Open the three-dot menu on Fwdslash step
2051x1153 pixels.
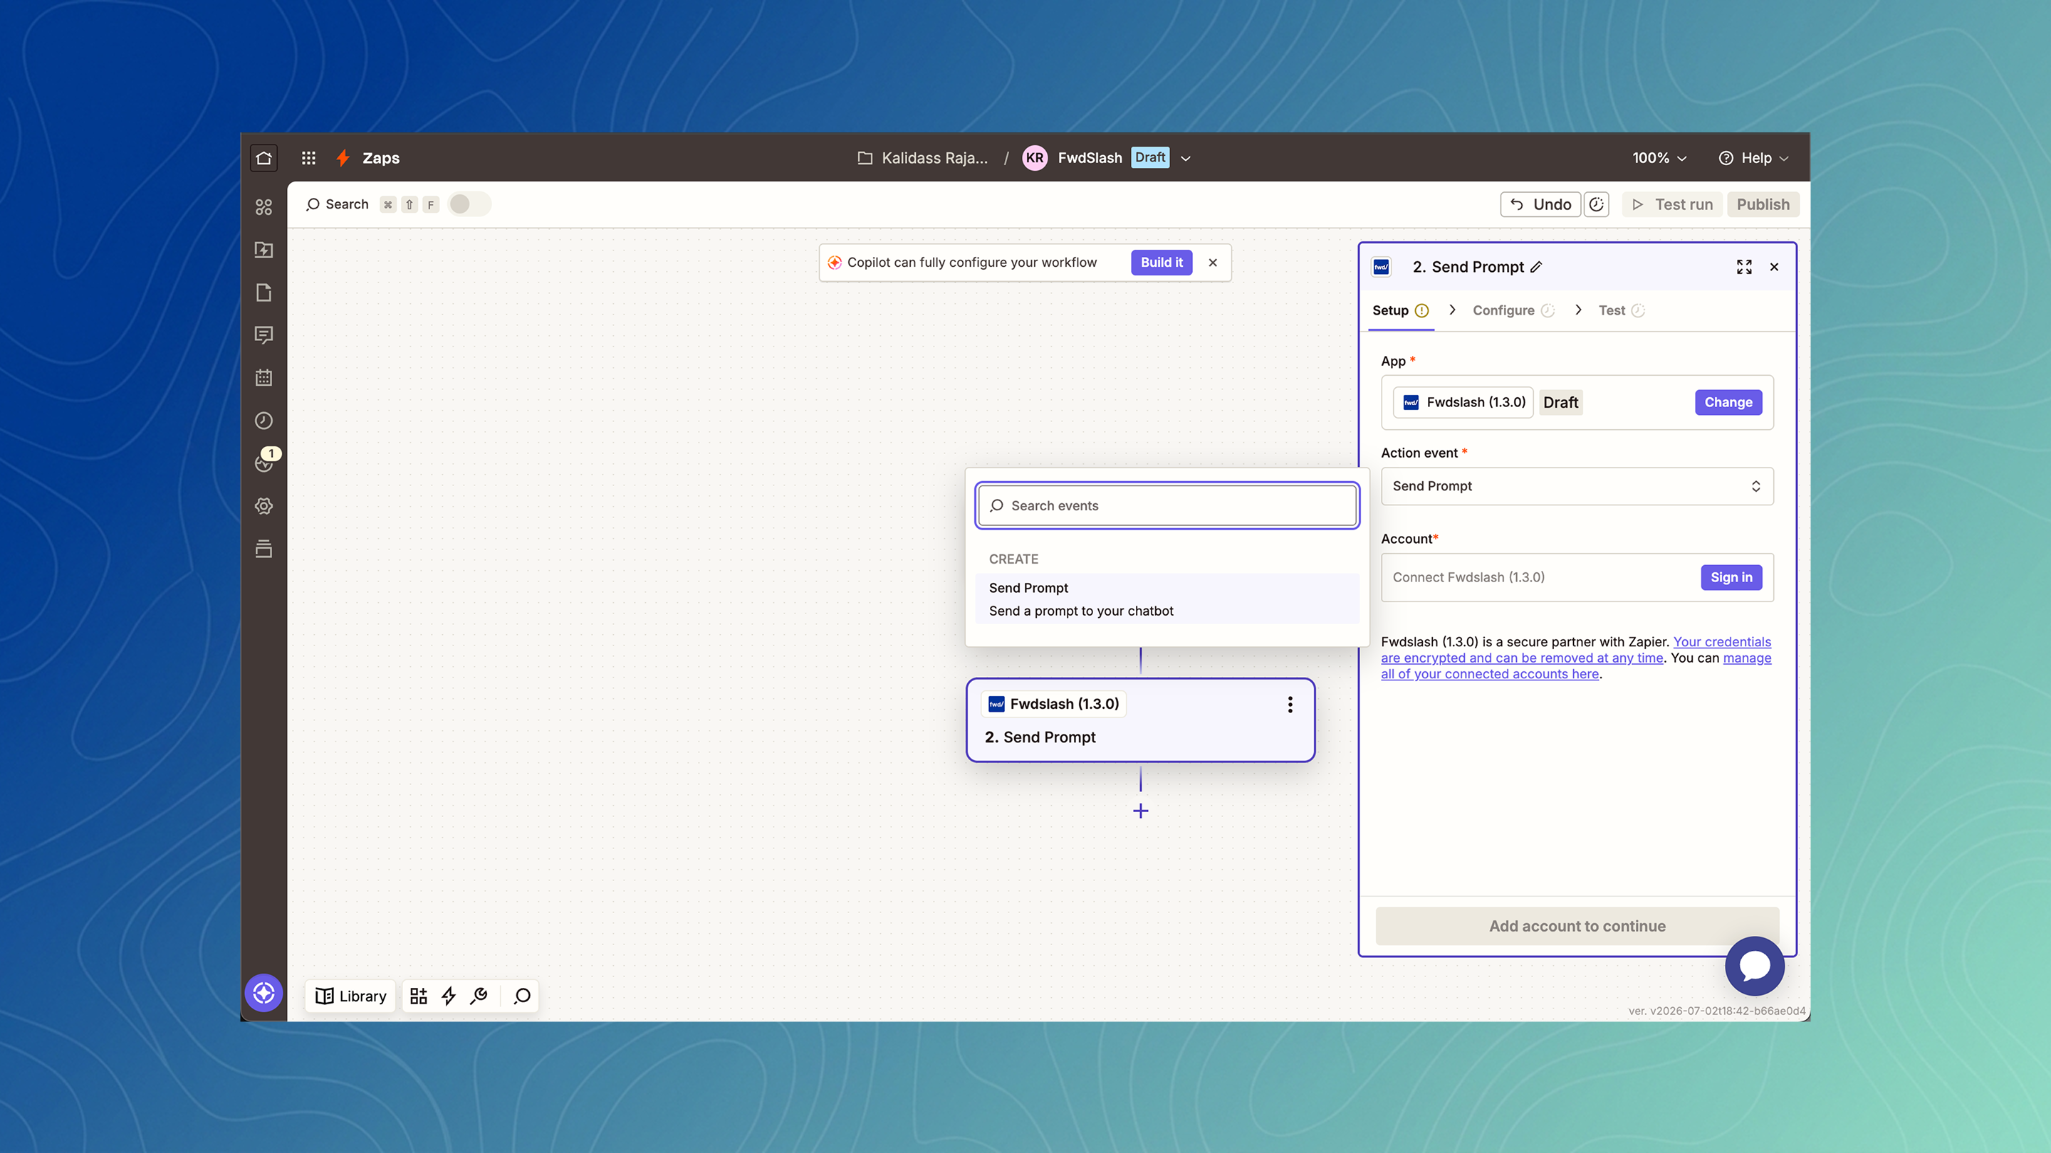(x=1290, y=704)
